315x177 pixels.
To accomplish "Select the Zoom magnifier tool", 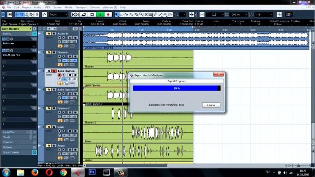I will click(x=141, y=14).
